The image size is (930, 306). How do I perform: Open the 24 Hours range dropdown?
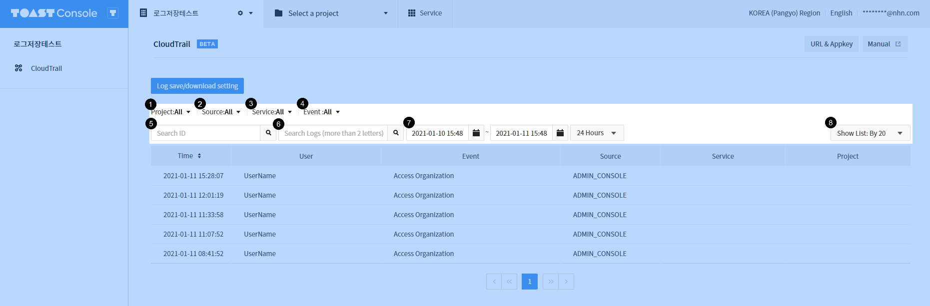(597, 133)
